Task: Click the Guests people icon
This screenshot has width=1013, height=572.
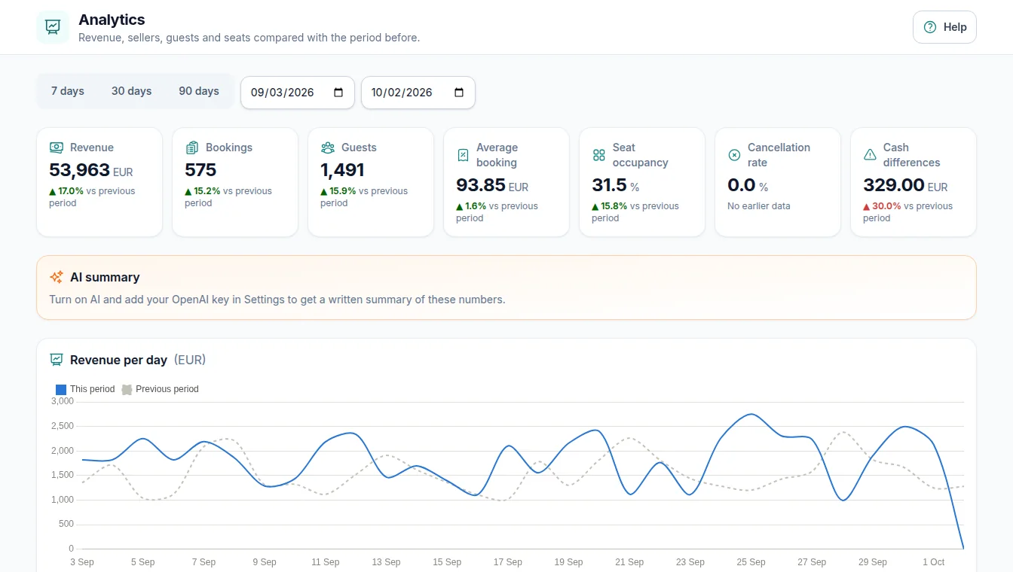Action: tap(327, 148)
